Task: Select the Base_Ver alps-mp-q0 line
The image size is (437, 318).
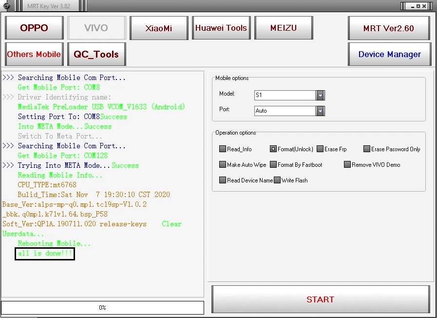Action: click(x=75, y=204)
